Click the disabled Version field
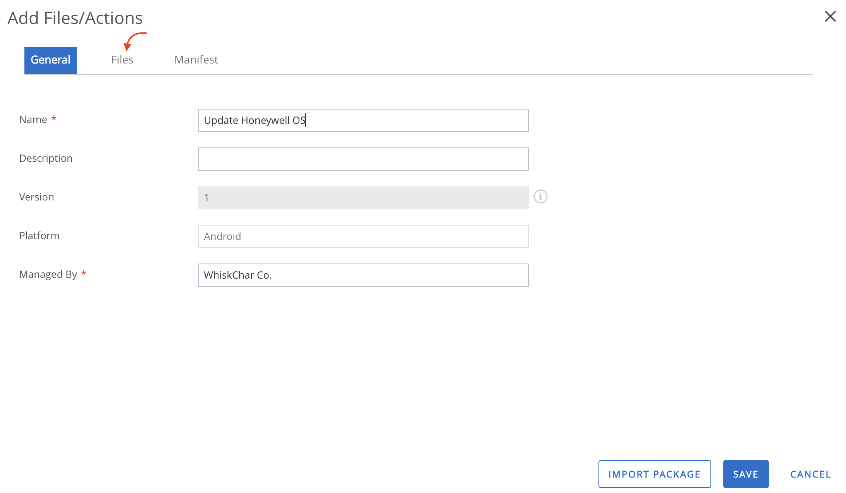The image size is (846, 493). pos(363,197)
